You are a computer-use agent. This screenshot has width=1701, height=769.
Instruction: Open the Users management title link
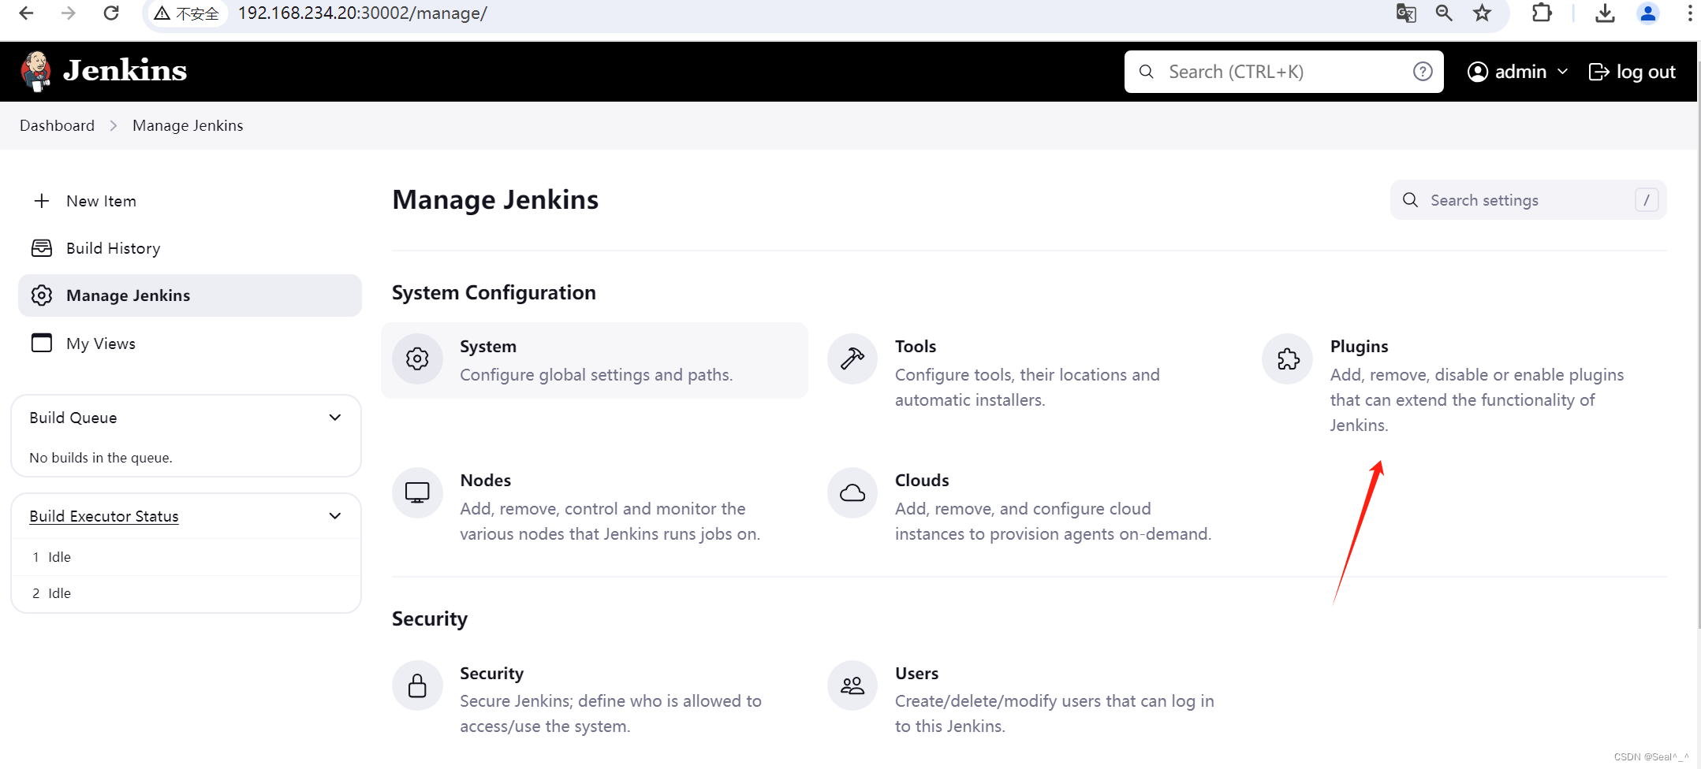(x=916, y=673)
